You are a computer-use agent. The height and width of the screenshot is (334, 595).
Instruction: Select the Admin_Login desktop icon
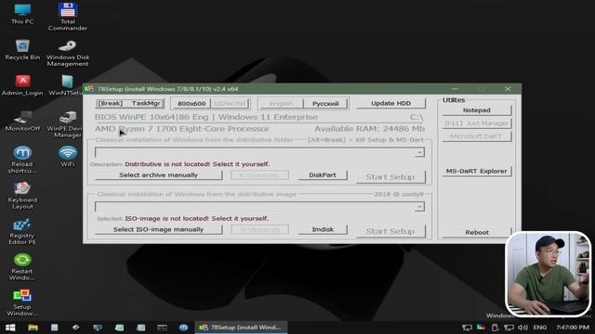click(x=22, y=85)
